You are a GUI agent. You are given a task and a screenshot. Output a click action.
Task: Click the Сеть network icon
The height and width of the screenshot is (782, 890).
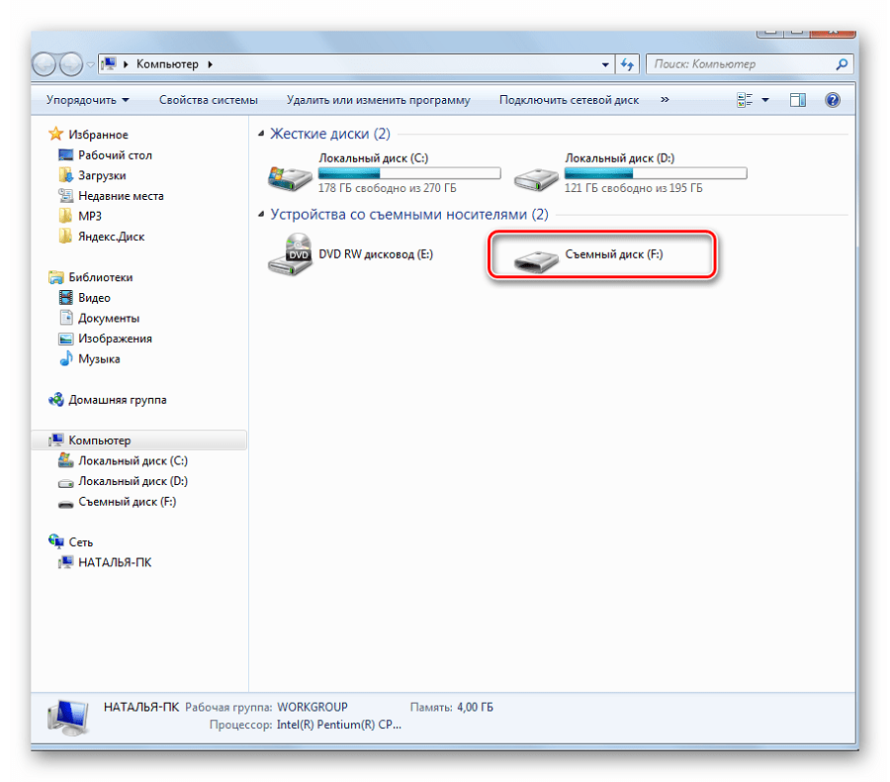tap(56, 541)
